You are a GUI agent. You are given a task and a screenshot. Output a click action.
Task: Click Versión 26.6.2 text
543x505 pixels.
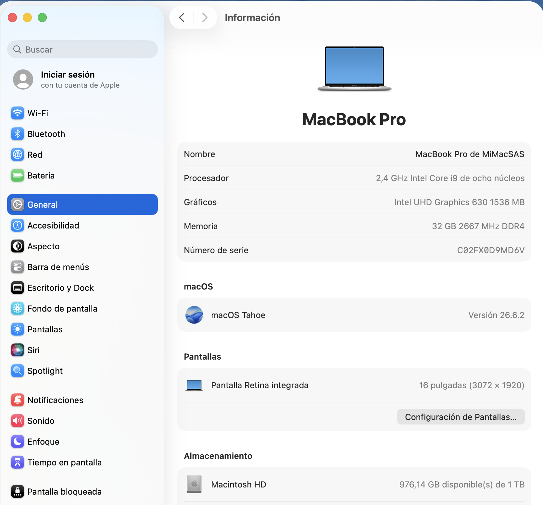[496, 315]
